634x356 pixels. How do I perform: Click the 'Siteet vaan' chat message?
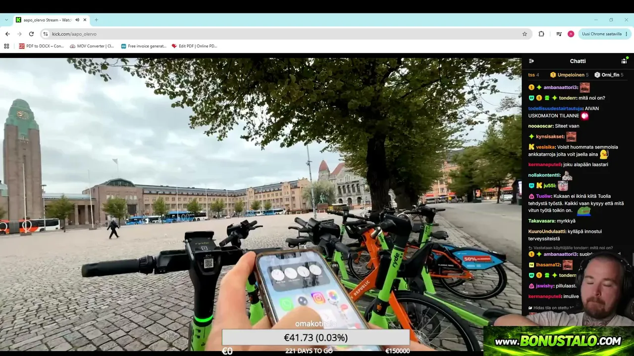(567, 126)
